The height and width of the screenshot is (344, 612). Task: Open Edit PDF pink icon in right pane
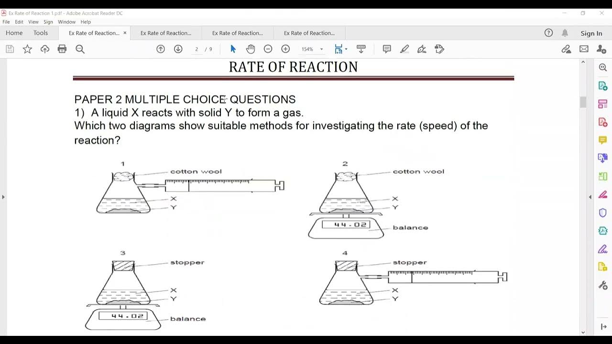click(x=603, y=104)
